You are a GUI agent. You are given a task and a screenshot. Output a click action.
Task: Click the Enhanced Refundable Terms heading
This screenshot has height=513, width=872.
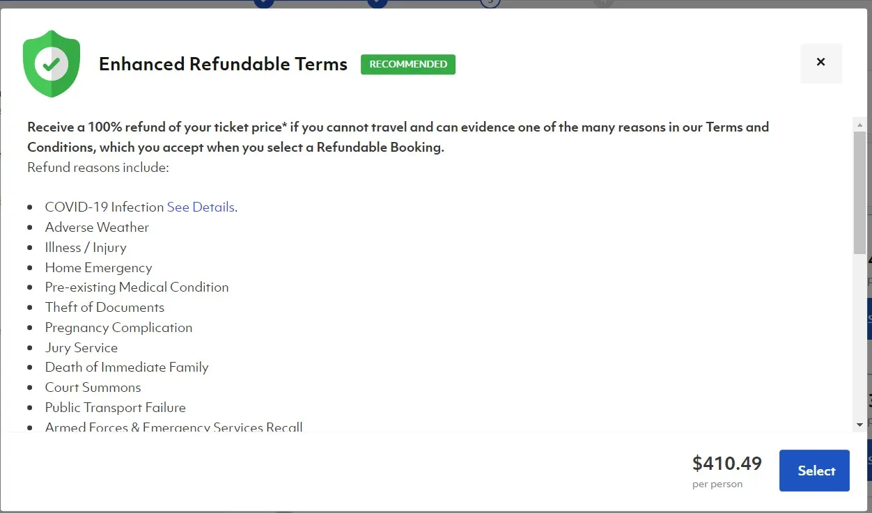coord(223,64)
